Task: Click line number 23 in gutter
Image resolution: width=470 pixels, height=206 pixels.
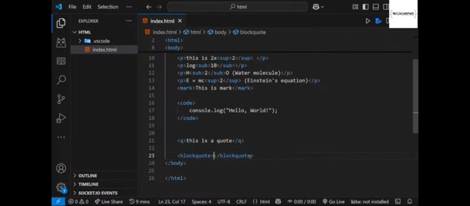Action: [x=152, y=156]
